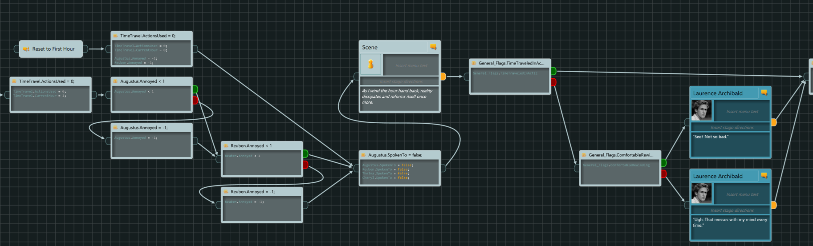
Task: Click the orange output pin of the Scene node
Action: [x=443, y=77]
